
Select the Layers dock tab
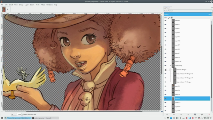(167, 8)
